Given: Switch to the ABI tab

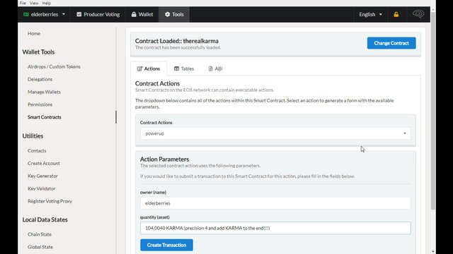Looking at the screenshot, I should [x=215, y=68].
